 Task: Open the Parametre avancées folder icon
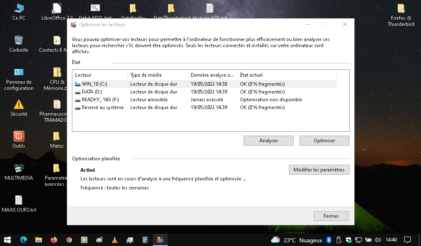pyautogui.click(x=56, y=175)
